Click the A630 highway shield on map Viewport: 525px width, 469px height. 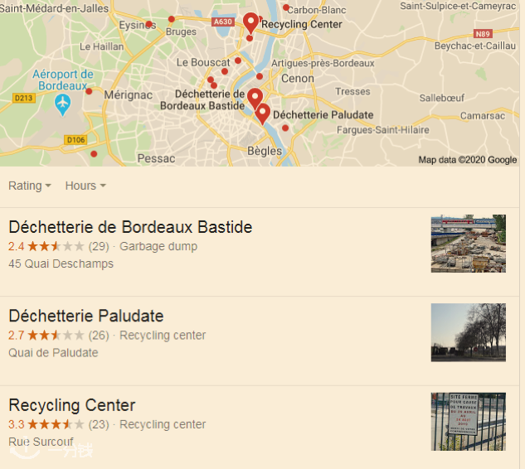coord(223,22)
